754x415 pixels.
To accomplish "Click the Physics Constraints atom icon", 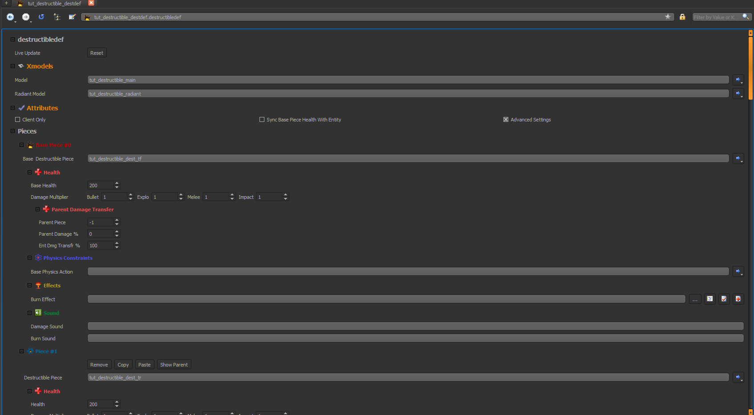I will click(38, 258).
